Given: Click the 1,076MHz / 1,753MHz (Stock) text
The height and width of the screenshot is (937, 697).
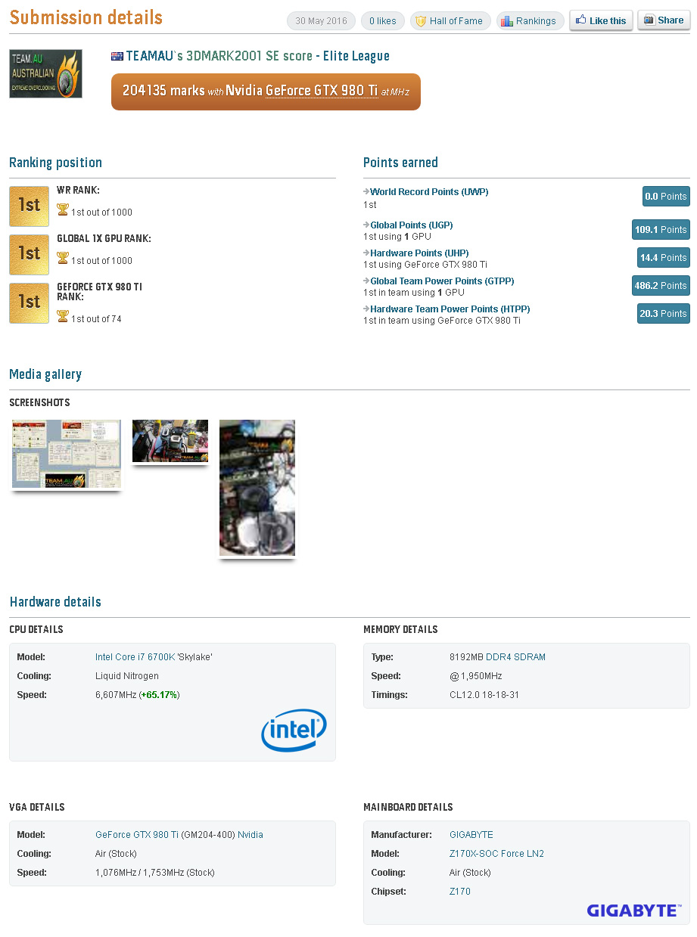Looking at the screenshot, I should (155, 873).
